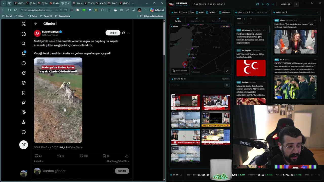Expand the Alakalı replies sort dropdown
The width and height of the screenshot is (324, 182).
tap(39, 161)
